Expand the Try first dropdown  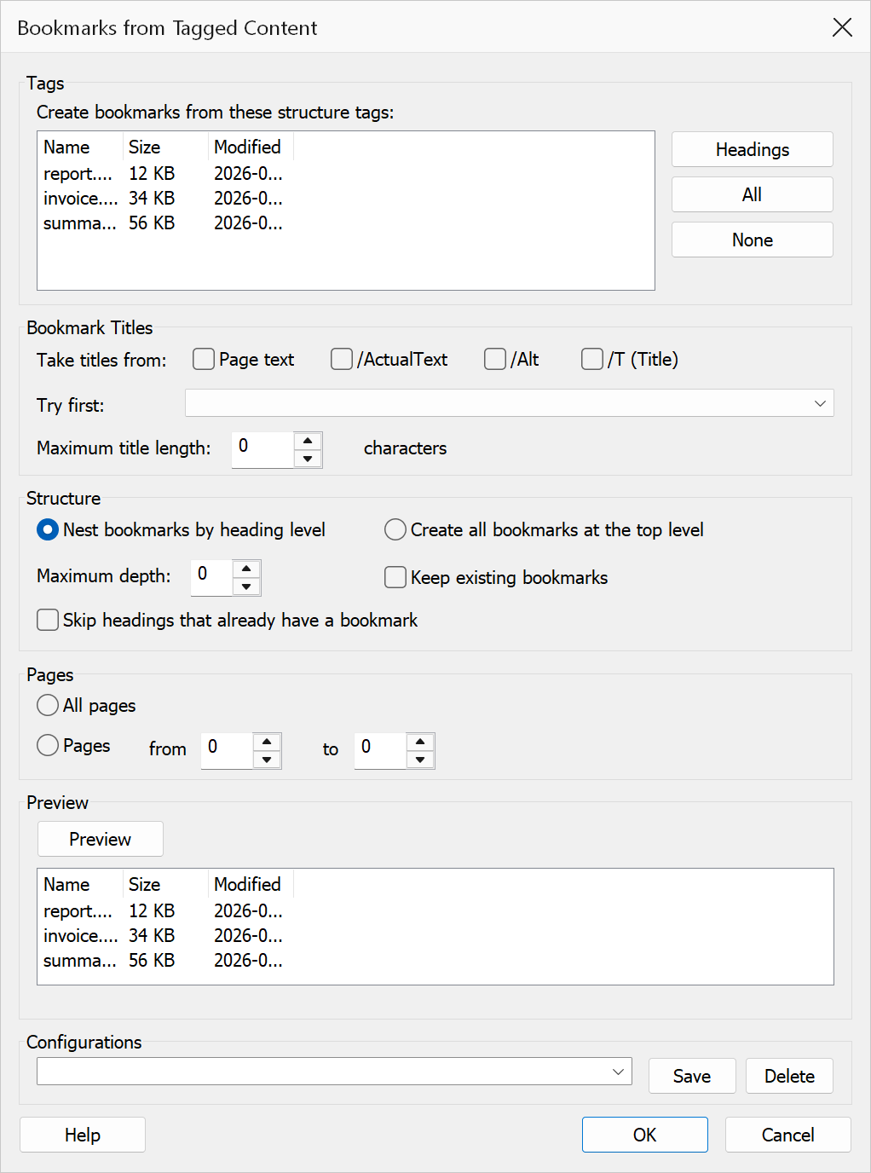point(510,403)
